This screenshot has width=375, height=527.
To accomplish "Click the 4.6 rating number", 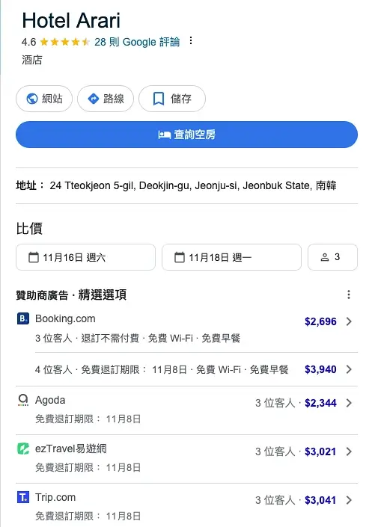I will [28, 42].
